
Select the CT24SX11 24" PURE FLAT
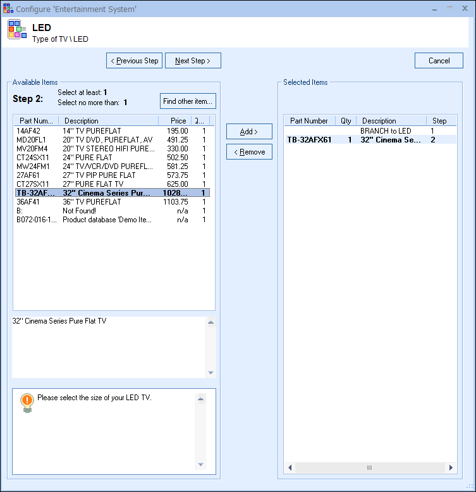(x=112, y=158)
